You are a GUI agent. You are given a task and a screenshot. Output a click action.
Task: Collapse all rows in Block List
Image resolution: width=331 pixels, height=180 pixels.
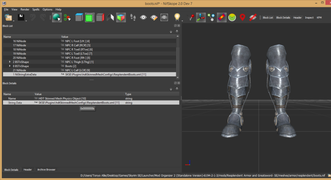(177, 31)
